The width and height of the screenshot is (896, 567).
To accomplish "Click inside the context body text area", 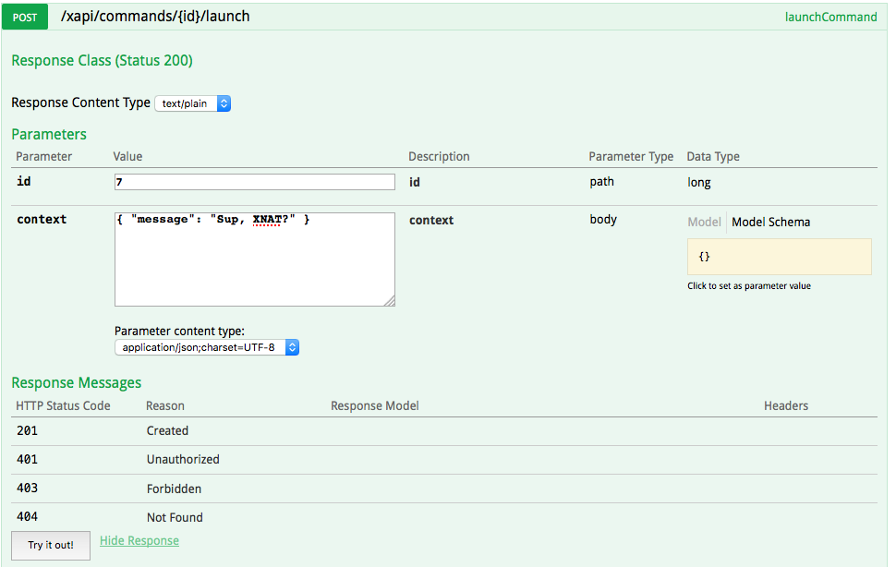I will coord(254,263).
